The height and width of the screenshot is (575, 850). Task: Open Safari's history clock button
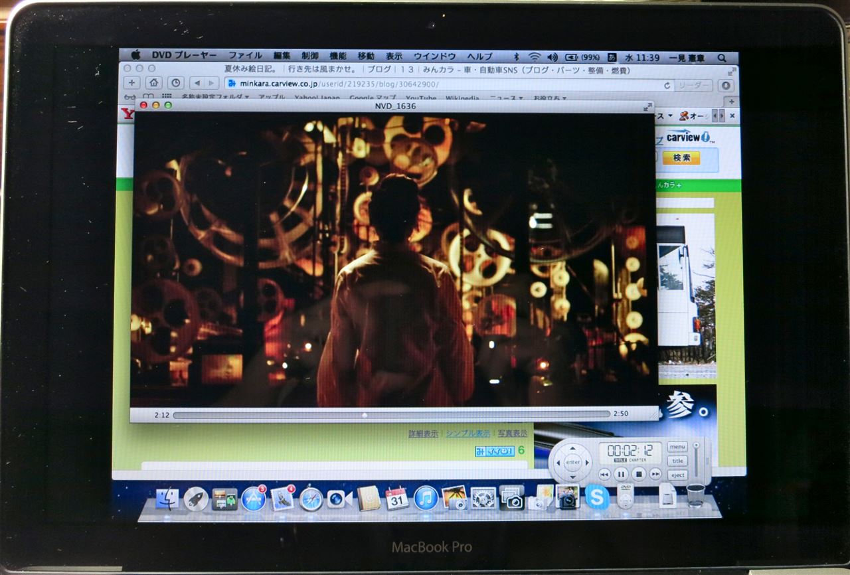tap(175, 83)
